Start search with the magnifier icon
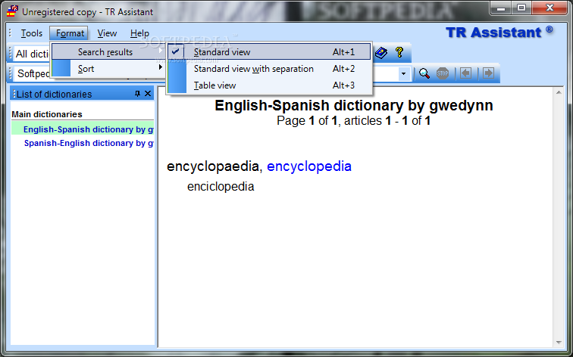This screenshot has width=573, height=357. point(424,73)
